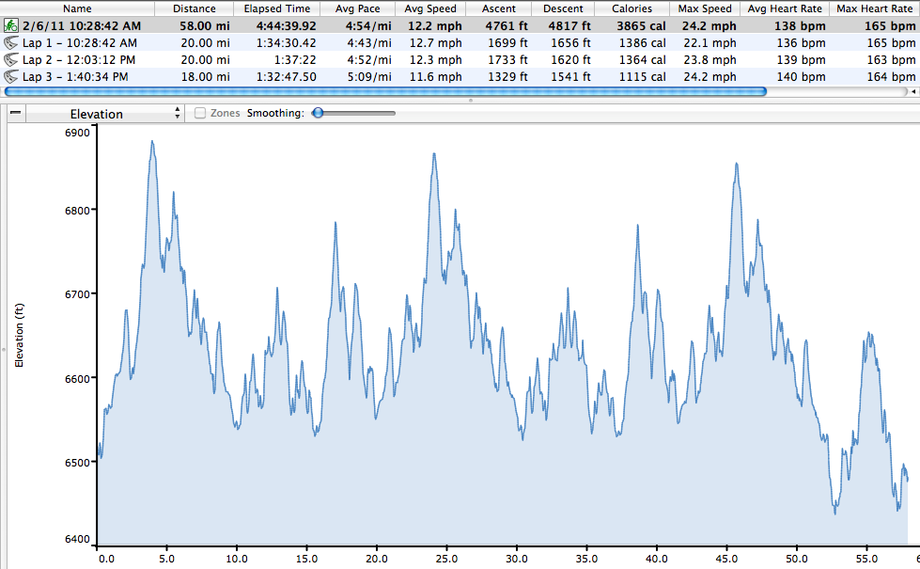Click the split divider handle below the table
This screenshot has height=569, width=920.
470,100
